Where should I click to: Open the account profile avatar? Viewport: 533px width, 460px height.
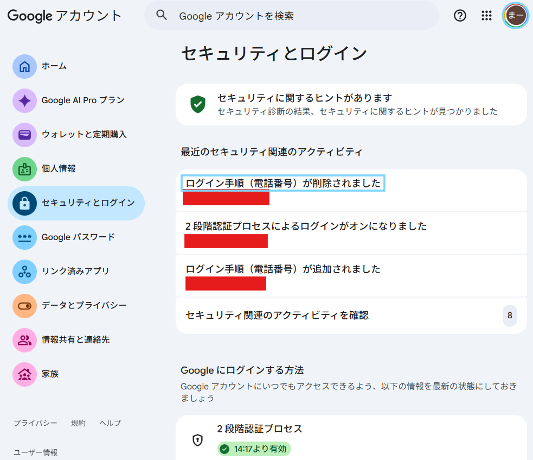pos(516,15)
